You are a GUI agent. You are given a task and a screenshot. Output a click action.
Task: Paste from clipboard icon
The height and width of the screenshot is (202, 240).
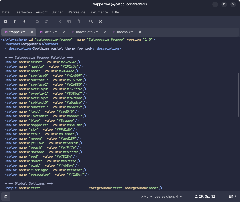tap(78, 21)
